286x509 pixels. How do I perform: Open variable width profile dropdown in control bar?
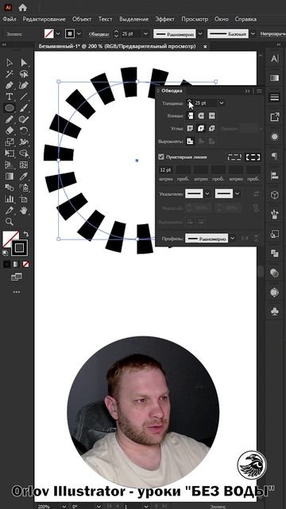[x=200, y=33]
